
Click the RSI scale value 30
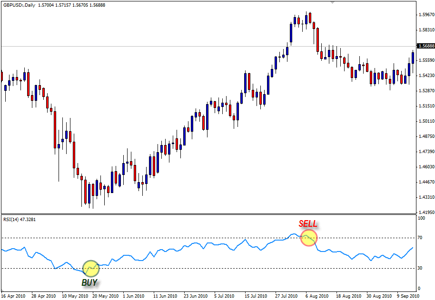tap(420, 268)
